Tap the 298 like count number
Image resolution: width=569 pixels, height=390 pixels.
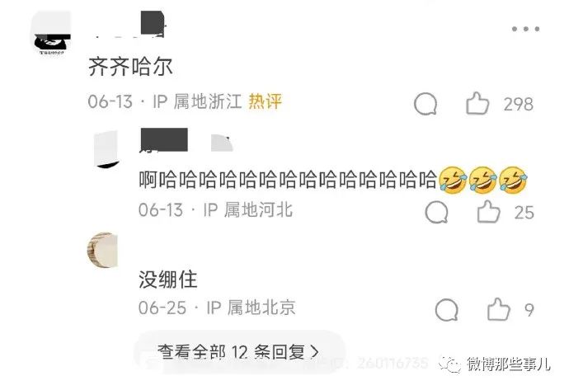coord(518,104)
